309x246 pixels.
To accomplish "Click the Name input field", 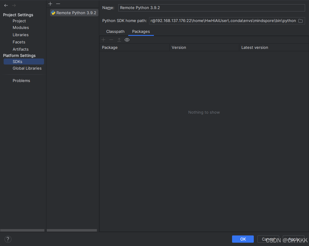I will pyautogui.click(x=212, y=8).
